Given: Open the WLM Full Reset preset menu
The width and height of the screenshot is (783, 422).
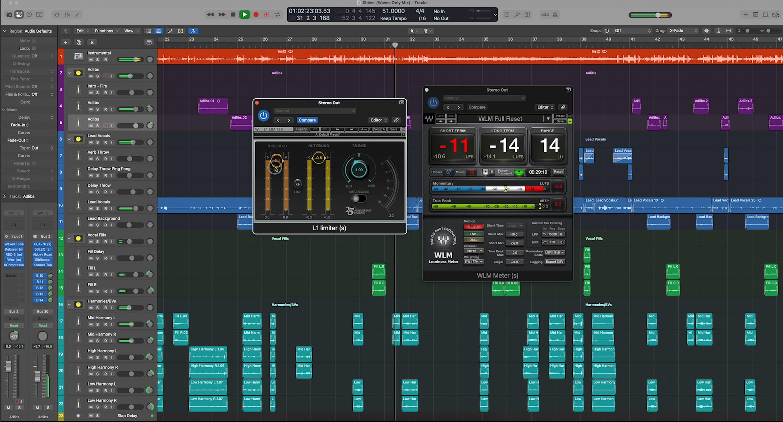Looking at the screenshot, I should tap(548, 119).
